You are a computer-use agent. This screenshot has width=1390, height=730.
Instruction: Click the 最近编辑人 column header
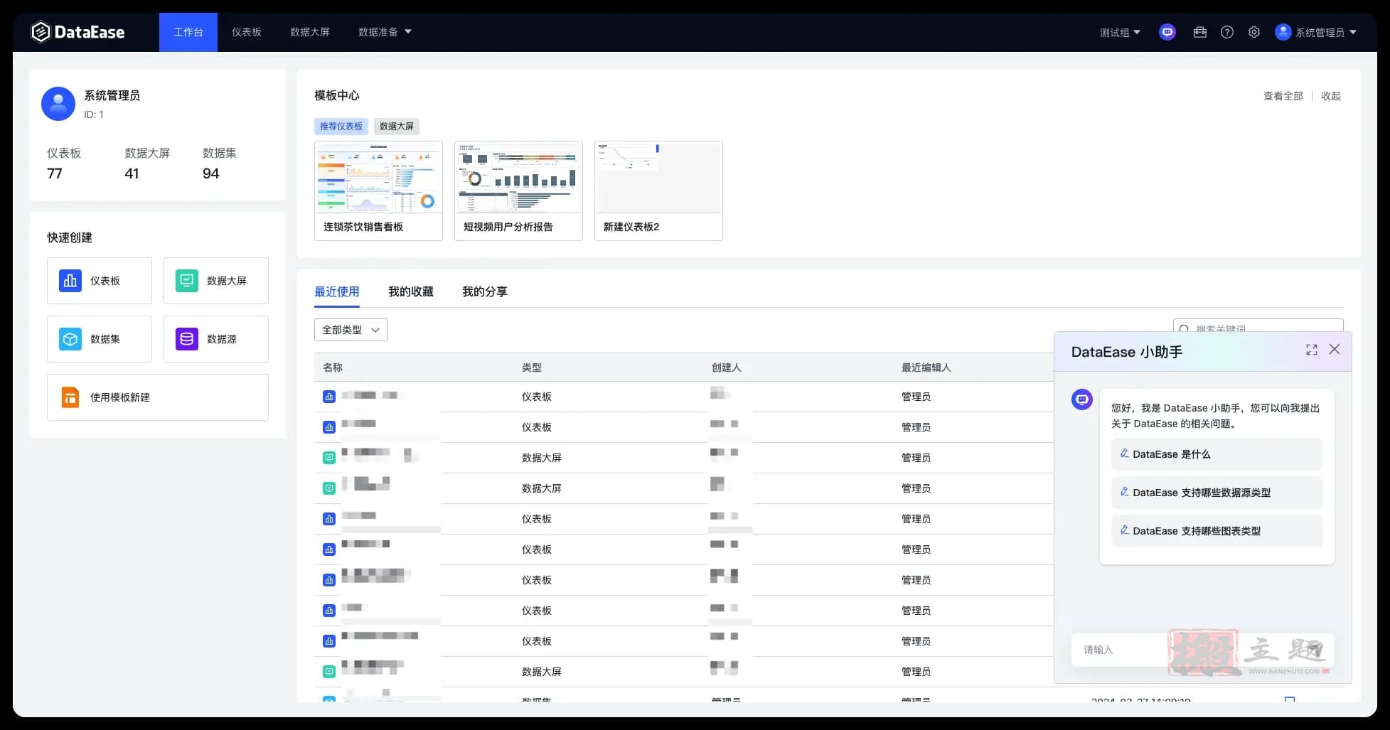point(926,367)
